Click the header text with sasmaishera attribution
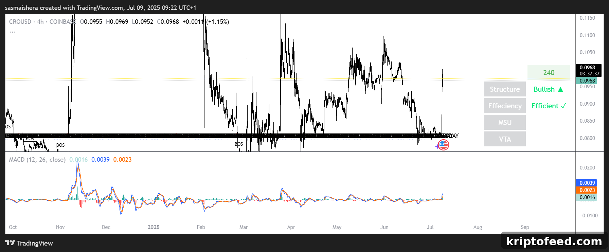Image resolution: width=609 pixels, height=252 pixels. tap(101, 7)
